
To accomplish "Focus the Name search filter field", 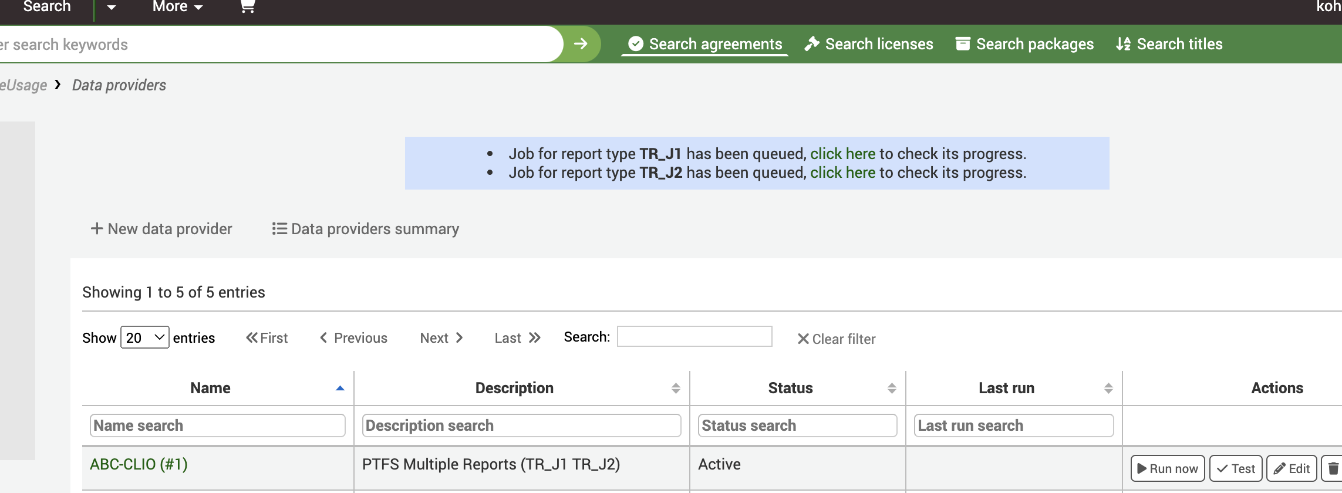I will click(217, 426).
